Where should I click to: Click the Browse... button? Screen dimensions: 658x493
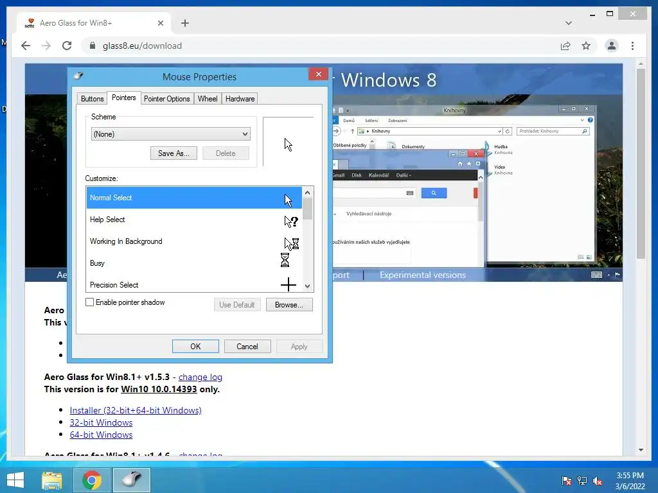[289, 305]
